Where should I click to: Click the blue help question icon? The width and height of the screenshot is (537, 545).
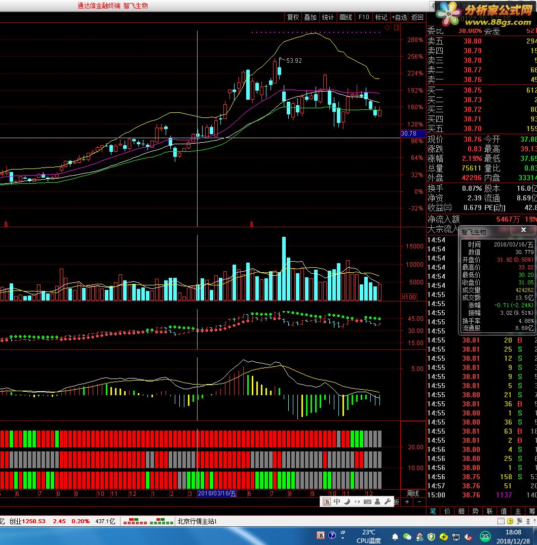(332, 535)
